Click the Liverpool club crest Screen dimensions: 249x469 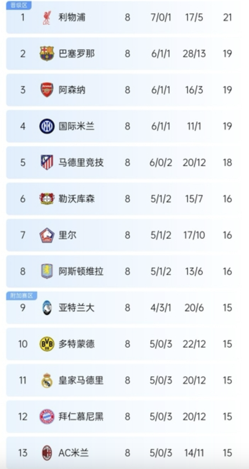[x=47, y=18]
